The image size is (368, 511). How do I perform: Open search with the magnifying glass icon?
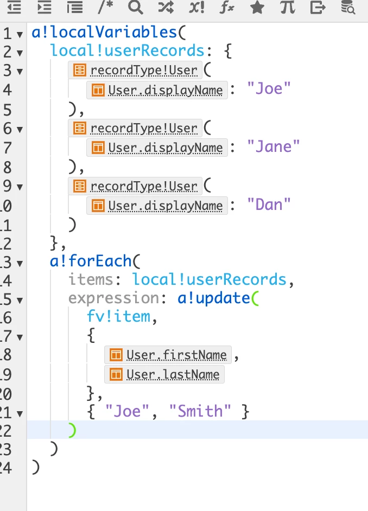pos(136,7)
